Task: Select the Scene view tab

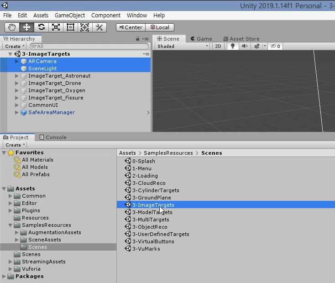Action: click(x=168, y=39)
